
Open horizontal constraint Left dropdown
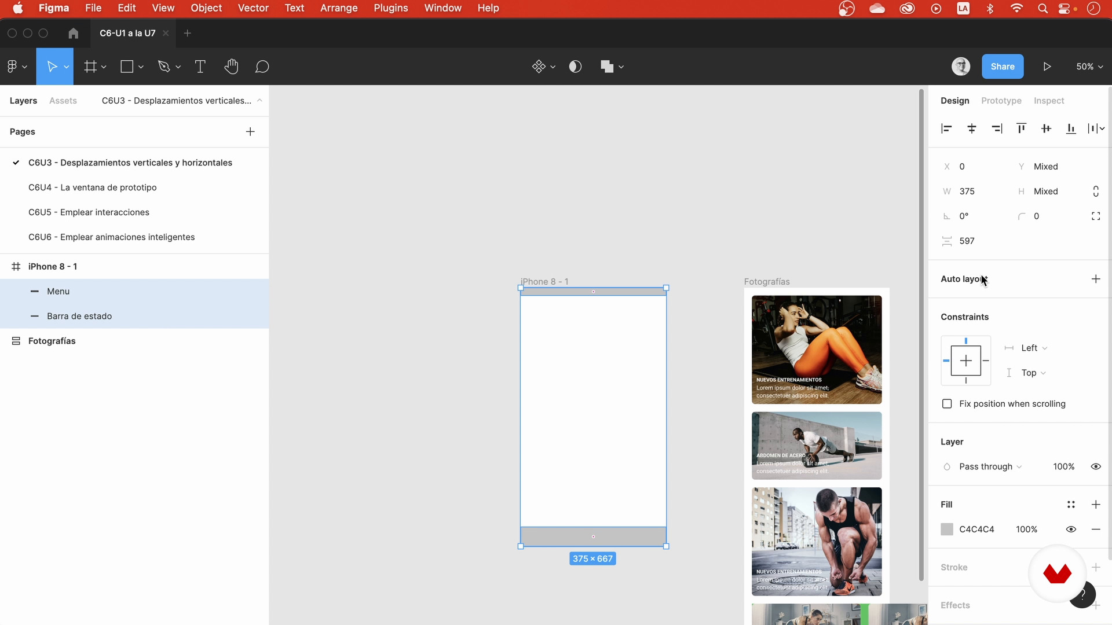(1034, 348)
